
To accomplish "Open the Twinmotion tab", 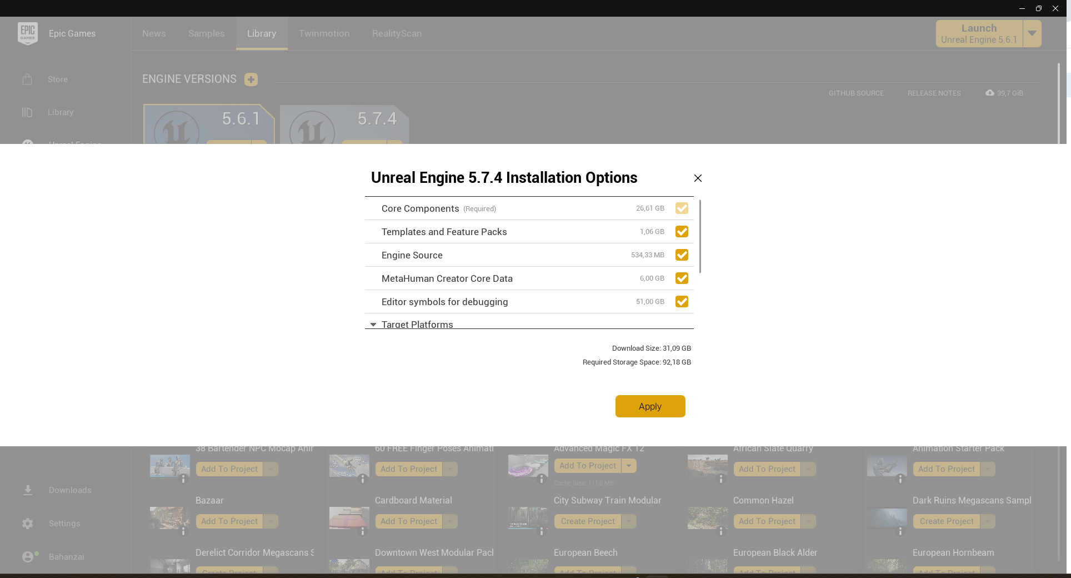I will [x=324, y=33].
